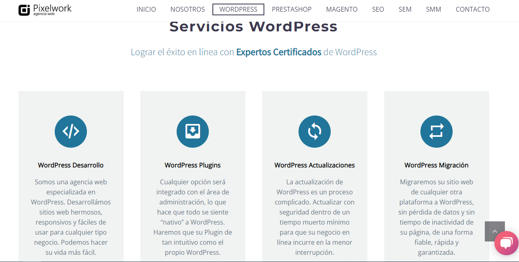Open the SEM menu item
This screenshot has height=262, width=519.
pyautogui.click(x=405, y=9)
